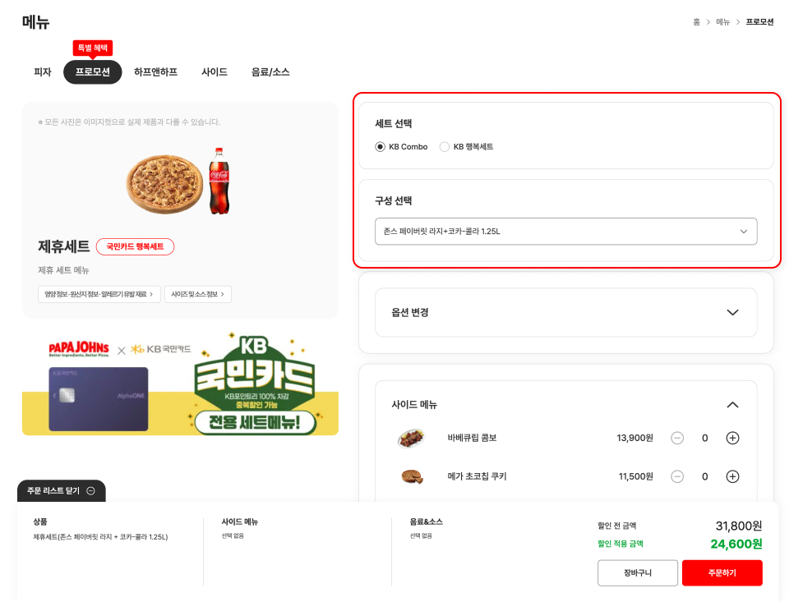The width and height of the screenshot is (789, 602).
Task: Decrease 메가 초코칩 쿠키 quantity with minus icon
Action: click(677, 476)
